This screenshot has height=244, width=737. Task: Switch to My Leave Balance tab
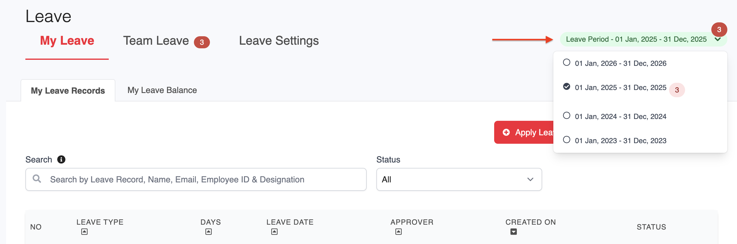tap(162, 90)
